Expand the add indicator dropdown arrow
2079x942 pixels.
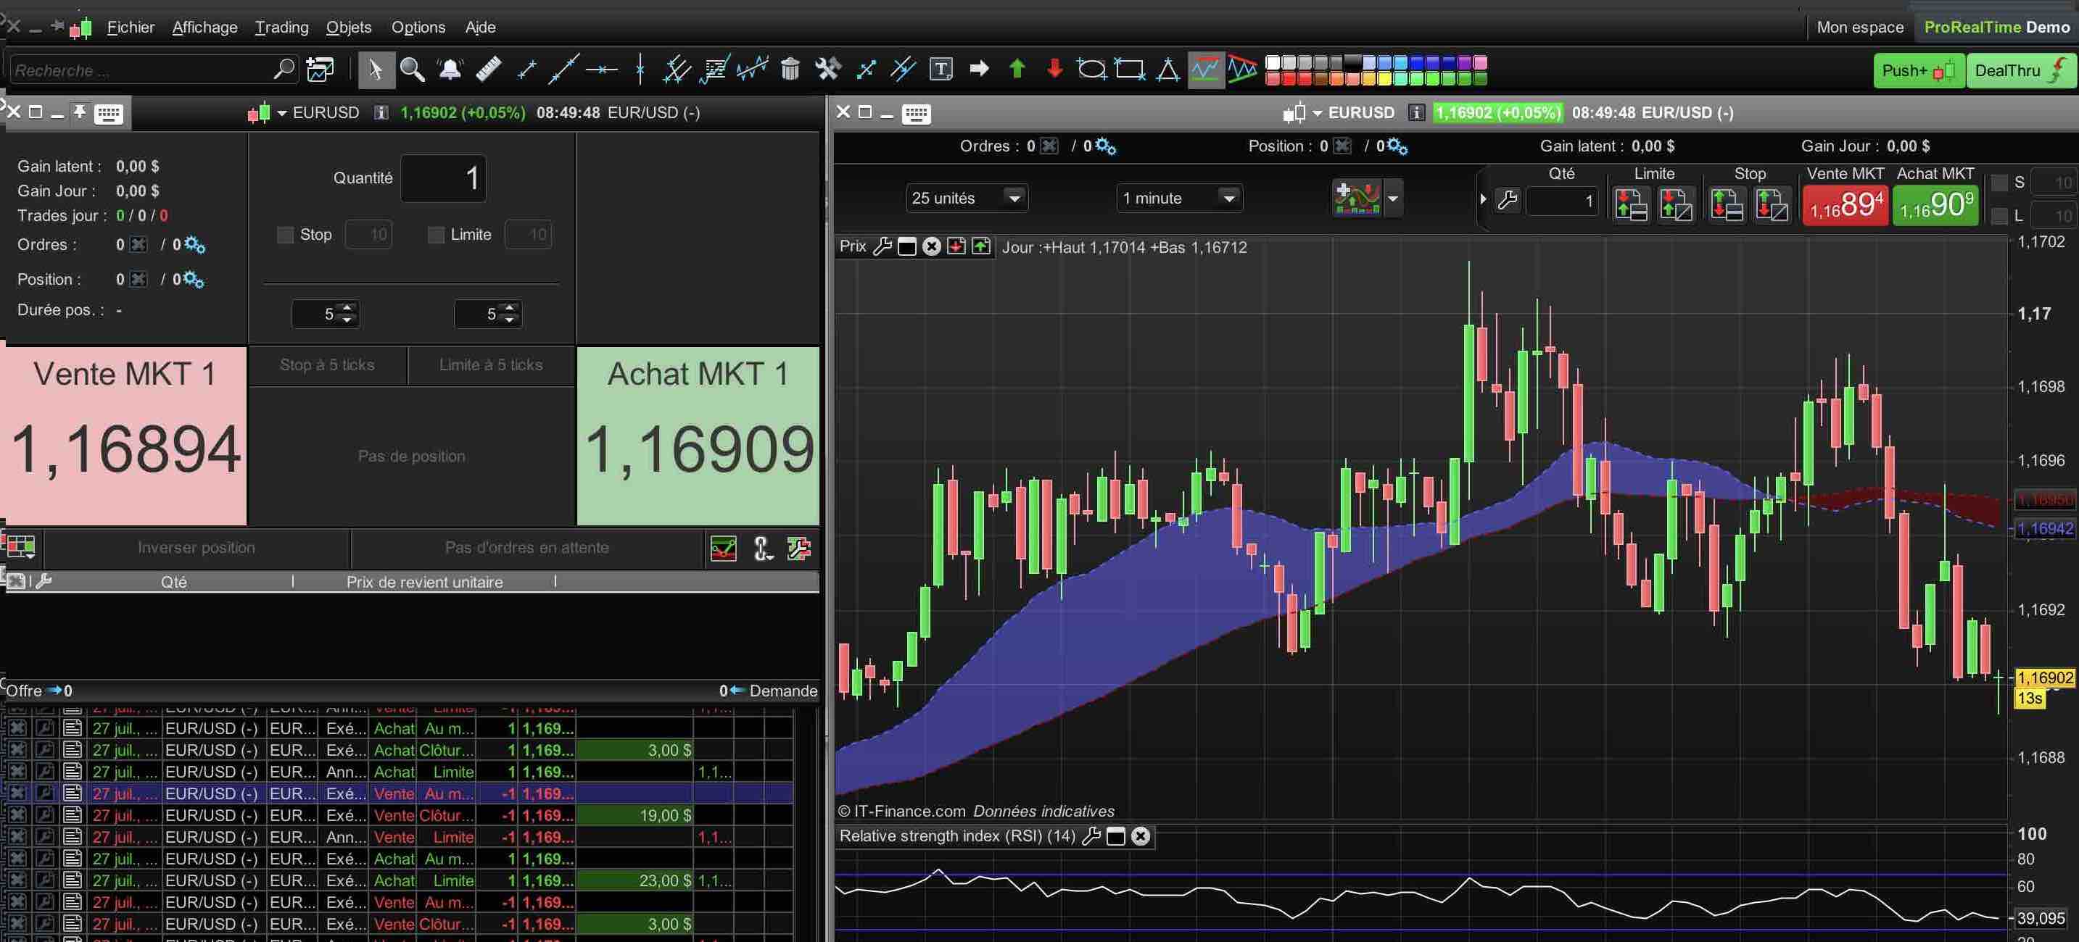[x=1393, y=199]
